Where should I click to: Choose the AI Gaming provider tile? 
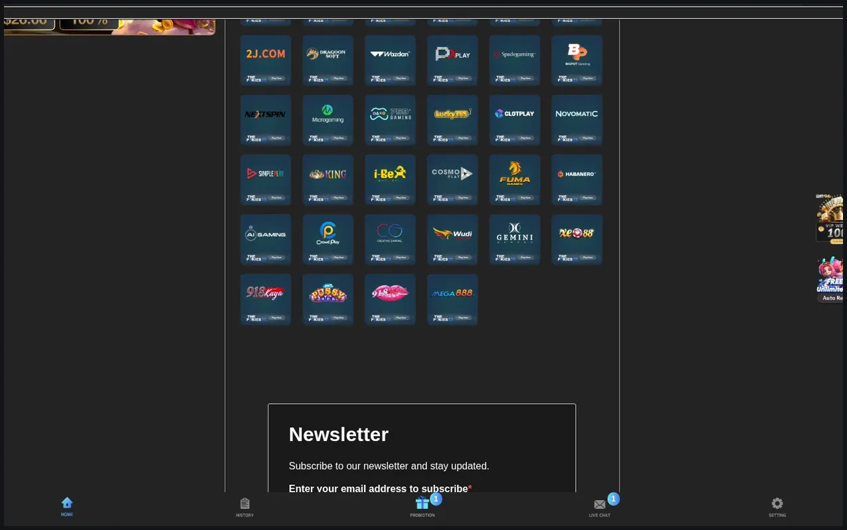click(266, 239)
